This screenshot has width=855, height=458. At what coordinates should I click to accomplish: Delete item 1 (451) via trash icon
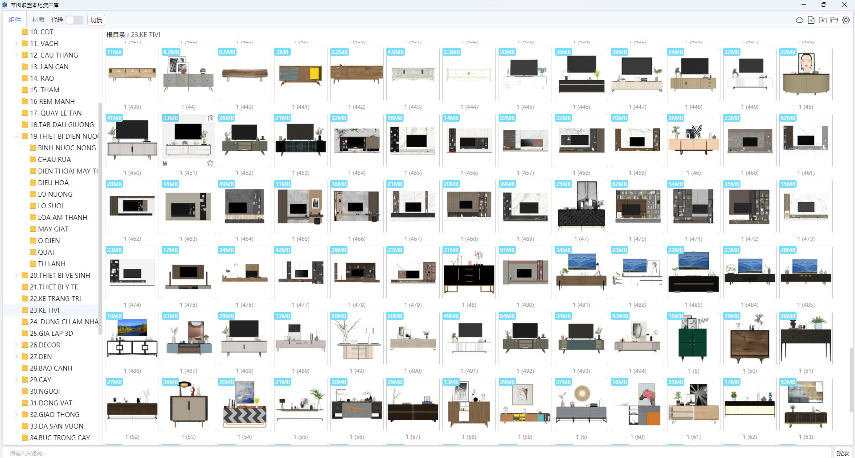tap(210, 118)
